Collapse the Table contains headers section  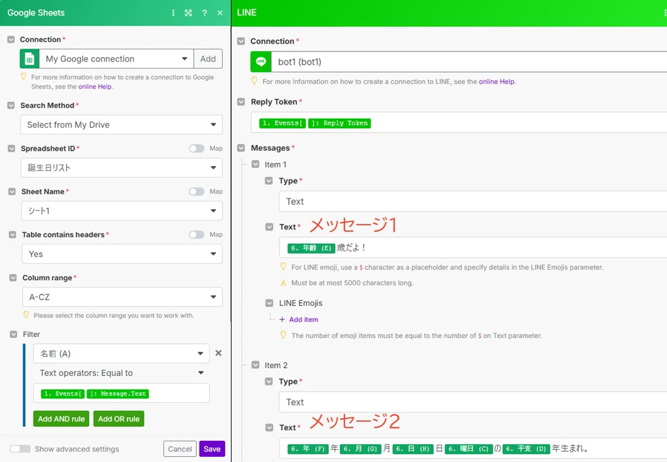tap(12, 235)
